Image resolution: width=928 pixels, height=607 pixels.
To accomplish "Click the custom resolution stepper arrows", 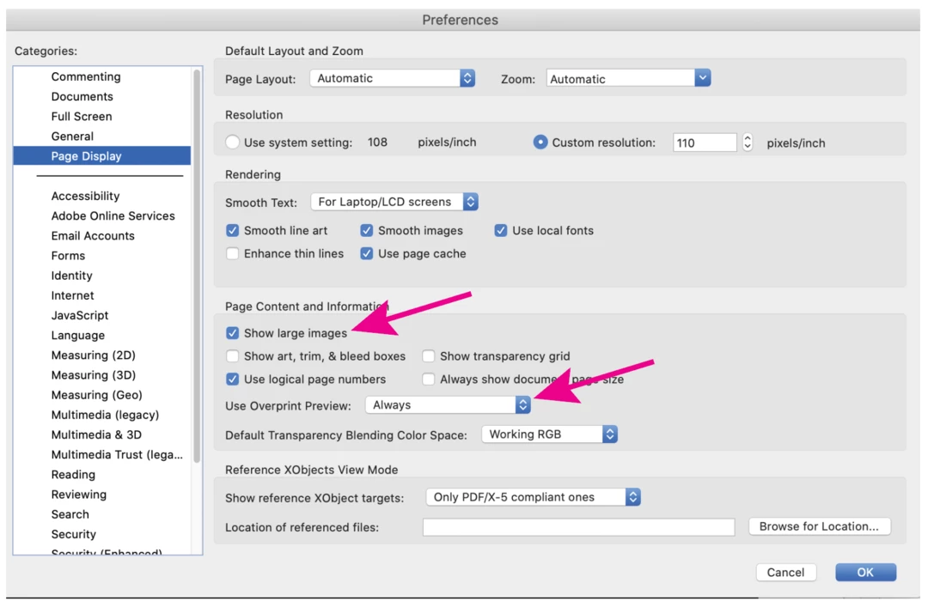I will 748,142.
